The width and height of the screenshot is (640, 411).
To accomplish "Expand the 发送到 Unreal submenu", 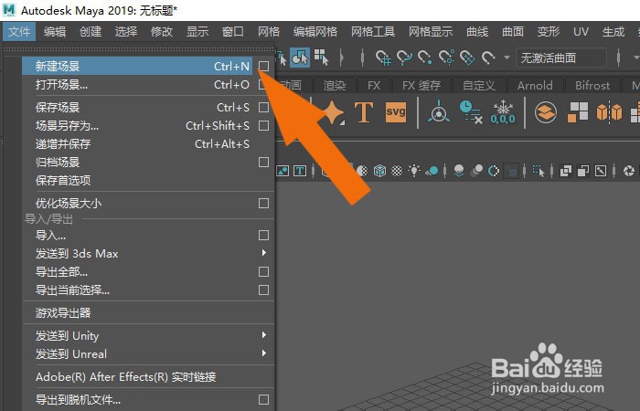I will (x=264, y=353).
